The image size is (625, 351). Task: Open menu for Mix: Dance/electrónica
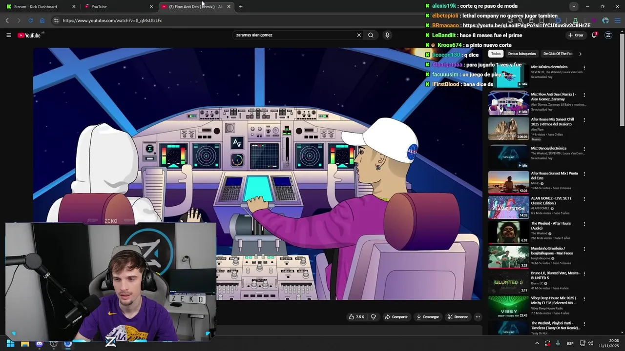(584, 149)
